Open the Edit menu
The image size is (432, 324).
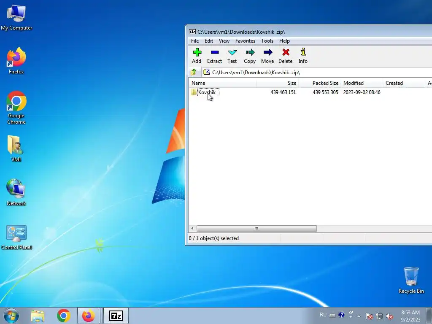[208, 41]
